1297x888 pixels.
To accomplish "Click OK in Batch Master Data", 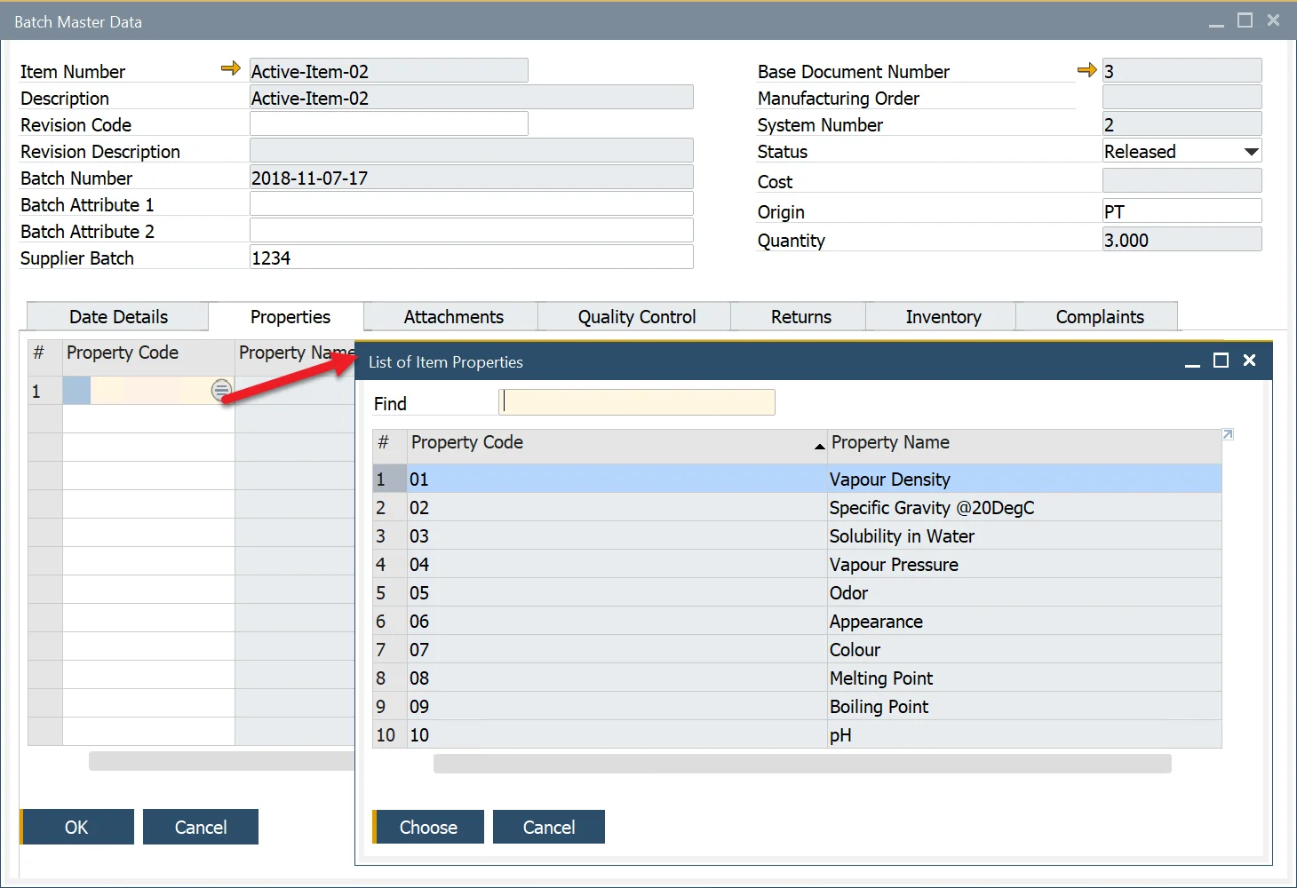I will 77,827.
